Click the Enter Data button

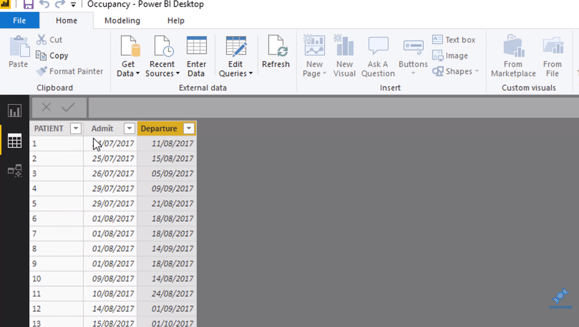click(x=196, y=56)
